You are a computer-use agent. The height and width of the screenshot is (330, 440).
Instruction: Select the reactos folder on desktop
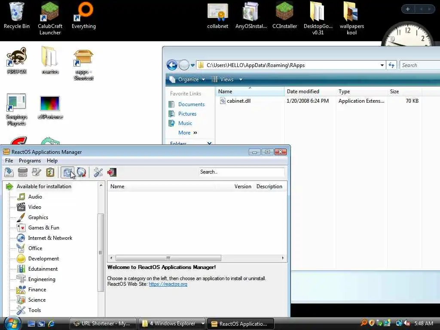click(x=50, y=60)
